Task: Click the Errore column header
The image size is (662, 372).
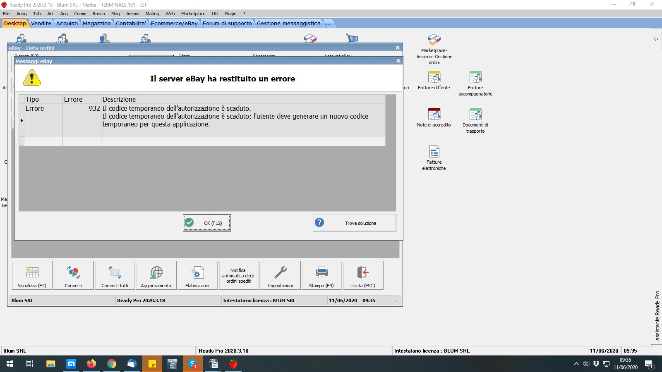Action: pos(82,99)
